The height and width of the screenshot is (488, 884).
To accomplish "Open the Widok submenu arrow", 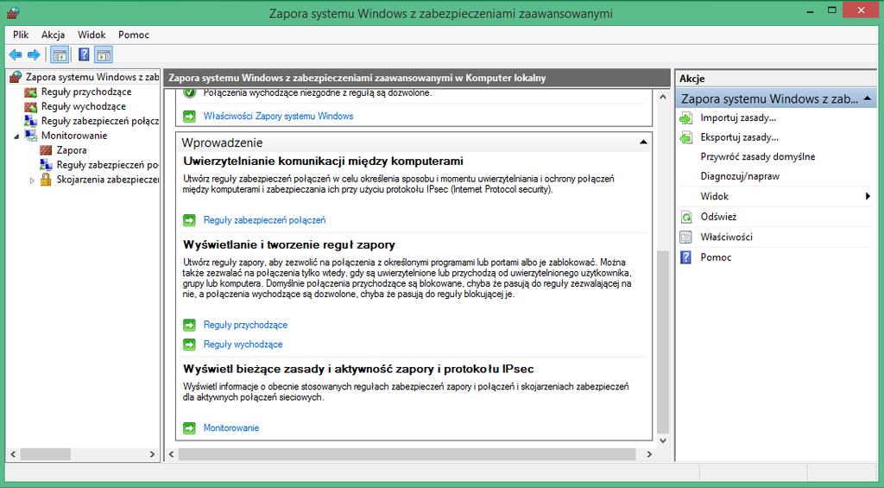I will coord(868,196).
